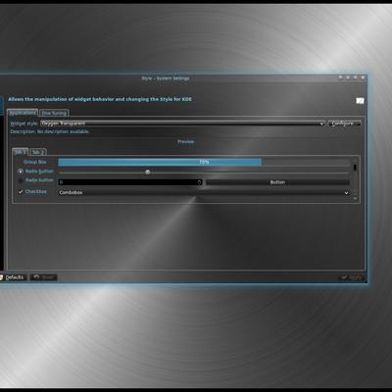Screen dimensions: 392x392
Task: Select Tab 2 in the preview
Action: (38, 152)
